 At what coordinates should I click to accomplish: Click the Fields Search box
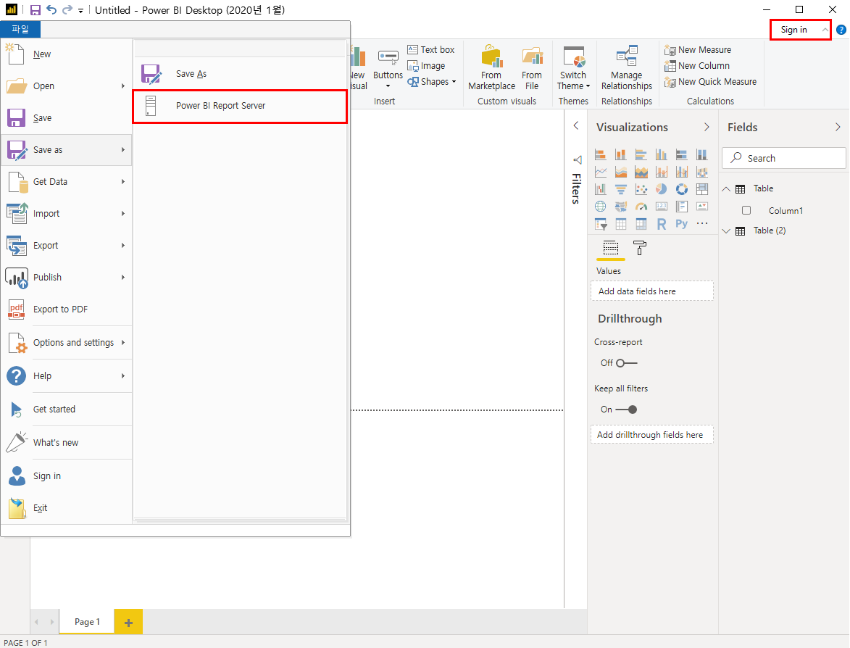(784, 158)
